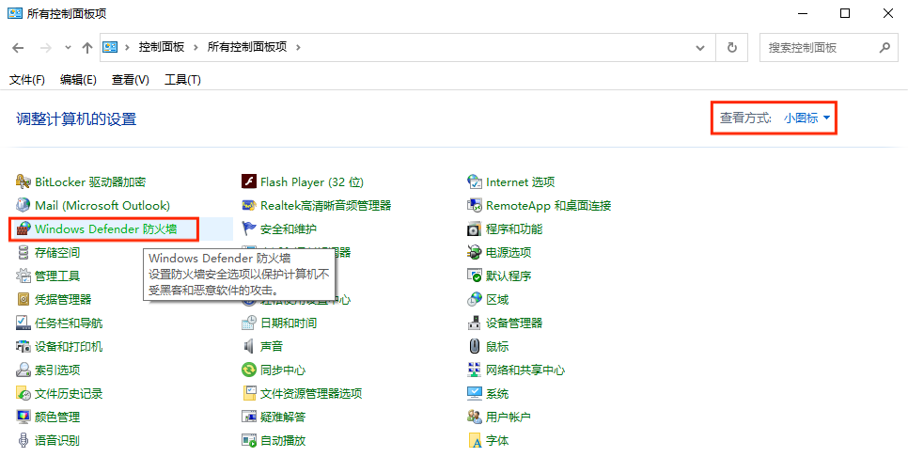Open BitLocker 驱动器加密 via its icon
Screen dimensions: 908x457
tap(23, 181)
